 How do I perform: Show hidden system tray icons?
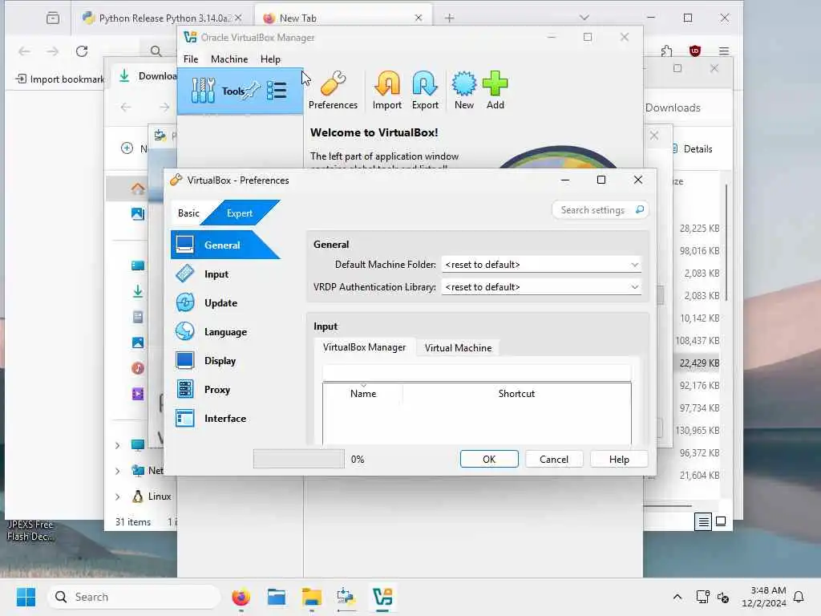click(x=677, y=597)
